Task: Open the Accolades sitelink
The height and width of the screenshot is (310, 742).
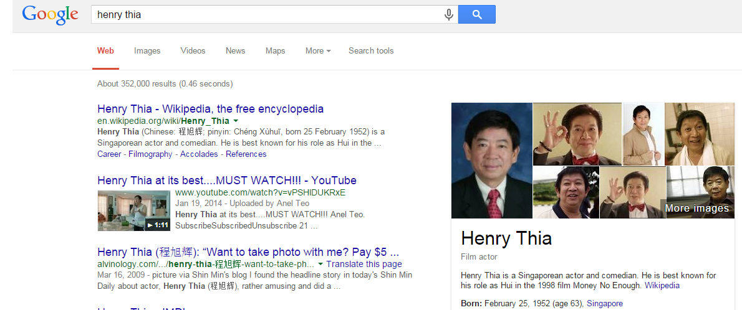Action: [200, 154]
